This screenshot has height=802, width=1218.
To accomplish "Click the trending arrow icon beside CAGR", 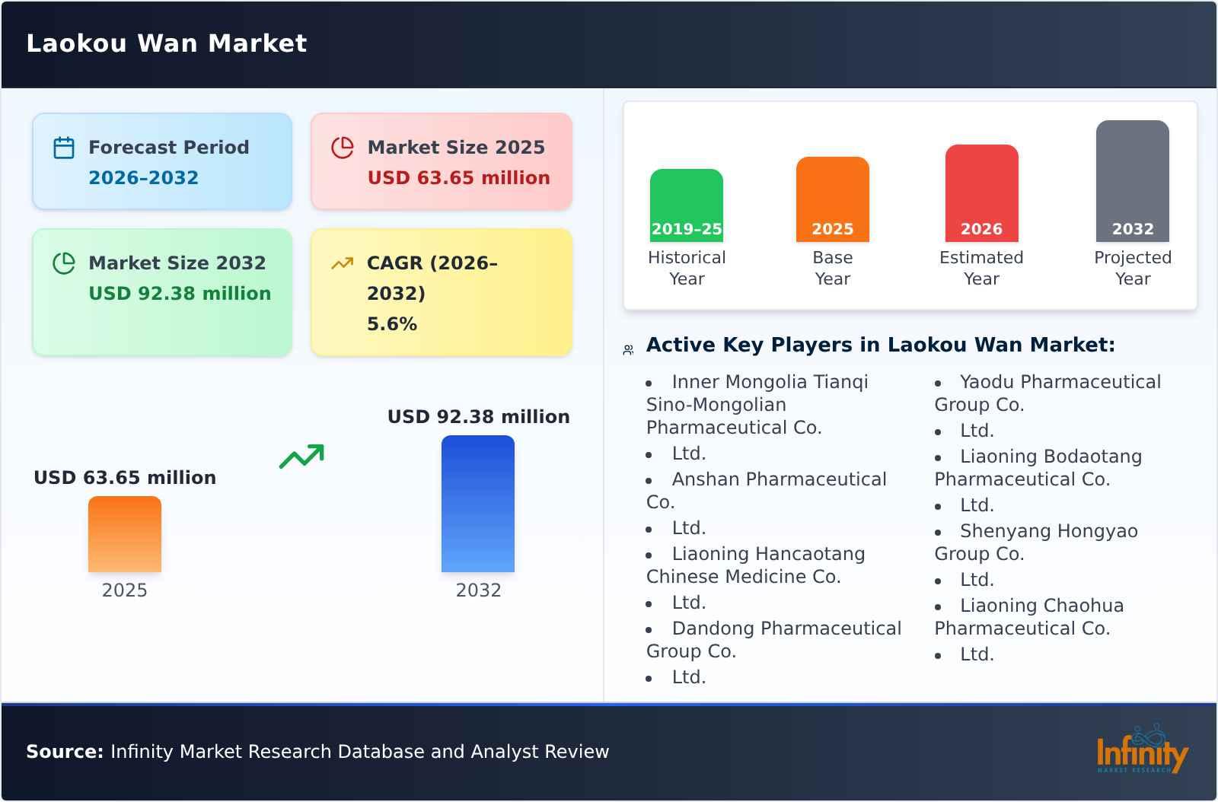I will (343, 263).
